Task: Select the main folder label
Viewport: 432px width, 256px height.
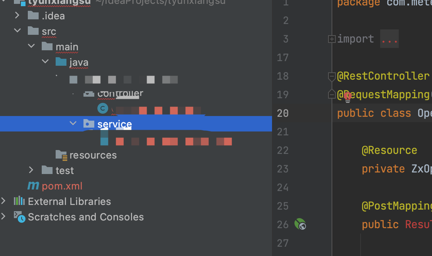Action: point(67,47)
